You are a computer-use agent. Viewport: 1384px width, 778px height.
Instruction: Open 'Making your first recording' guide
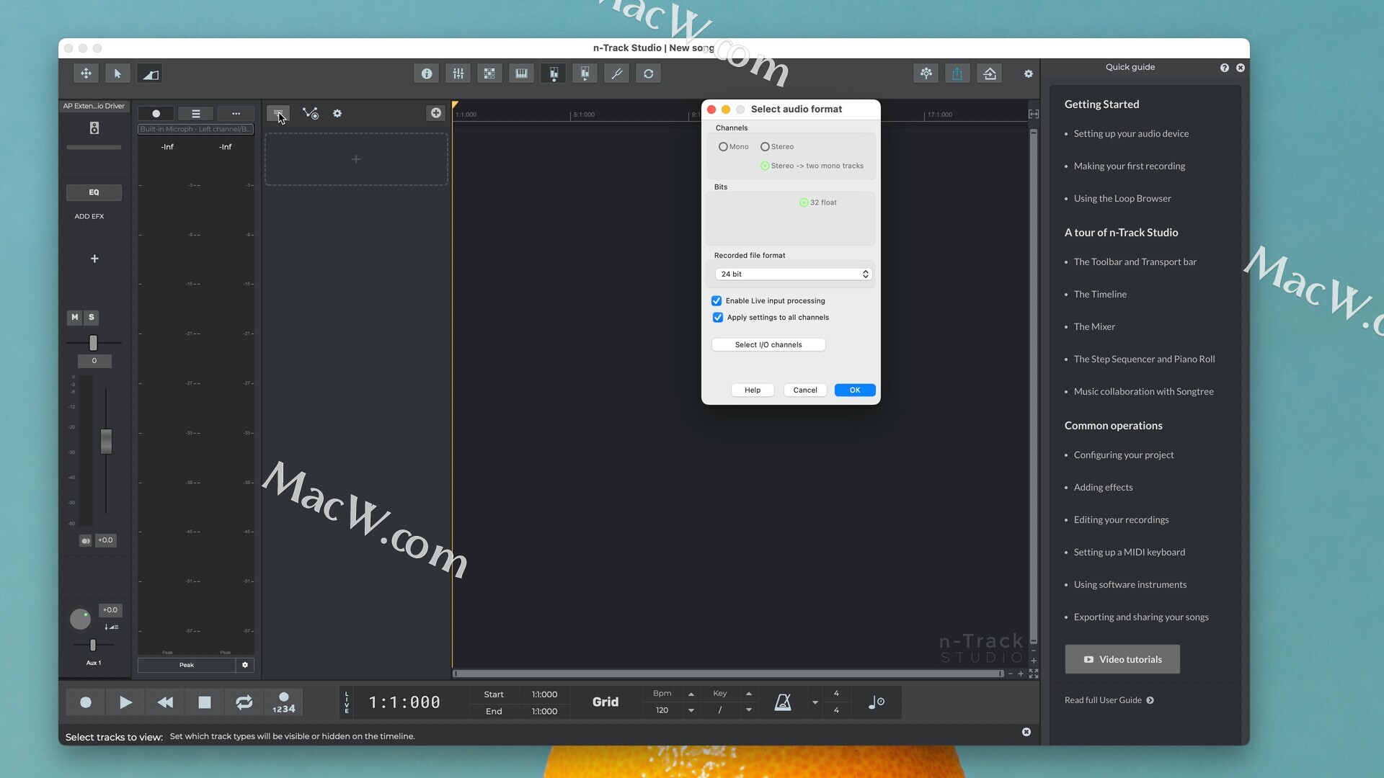click(x=1129, y=166)
